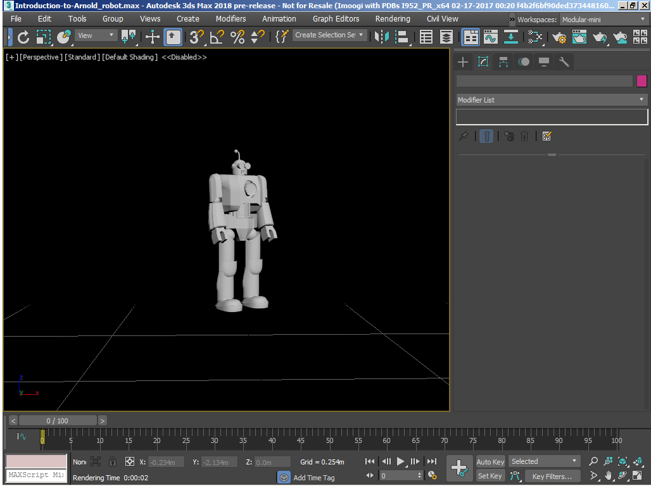The width and height of the screenshot is (651, 486).
Task: Open the Hierarchy panel tab
Action: click(x=503, y=61)
